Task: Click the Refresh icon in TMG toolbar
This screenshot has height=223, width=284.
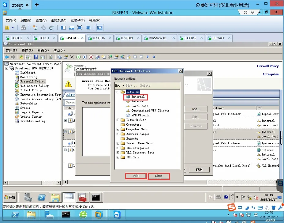Action: [51, 57]
